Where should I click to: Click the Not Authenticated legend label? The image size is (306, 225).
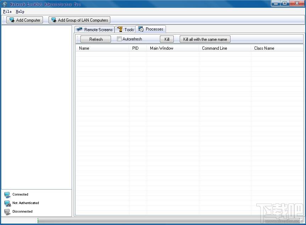pos(26,203)
